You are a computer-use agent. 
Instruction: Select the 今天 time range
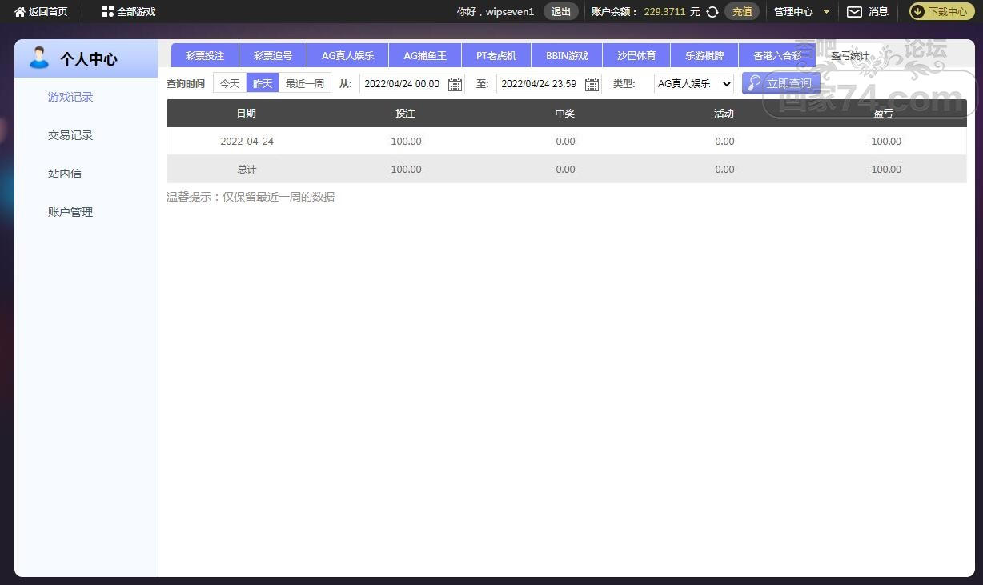click(x=230, y=83)
